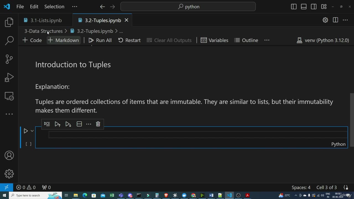This screenshot has width=354, height=199.
Task: Split the editor right
Action: point(335,20)
